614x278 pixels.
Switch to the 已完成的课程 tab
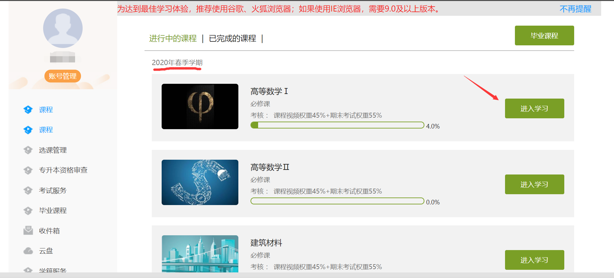[x=232, y=38]
